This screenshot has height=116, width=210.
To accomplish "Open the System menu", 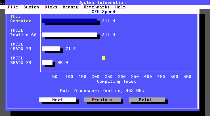I will pyautogui.click(x=31, y=7).
